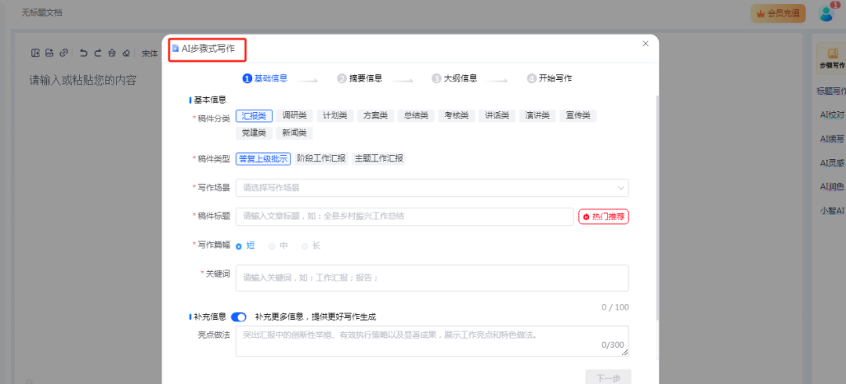Click the 会员充值 button
The image size is (846, 384).
778,13
